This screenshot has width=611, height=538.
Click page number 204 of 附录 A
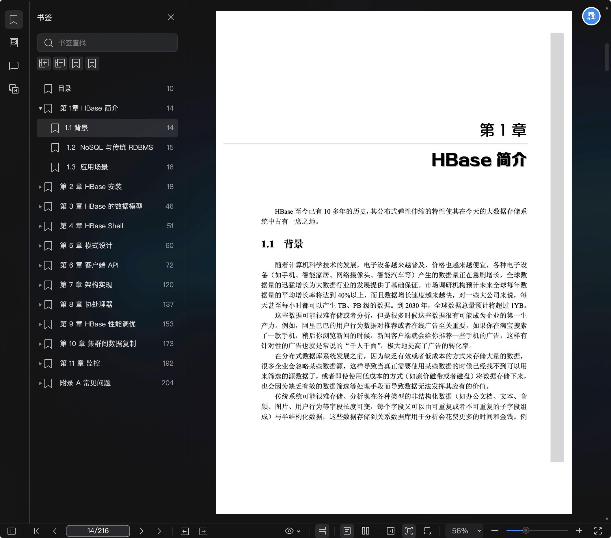click(x=167, y=383)
